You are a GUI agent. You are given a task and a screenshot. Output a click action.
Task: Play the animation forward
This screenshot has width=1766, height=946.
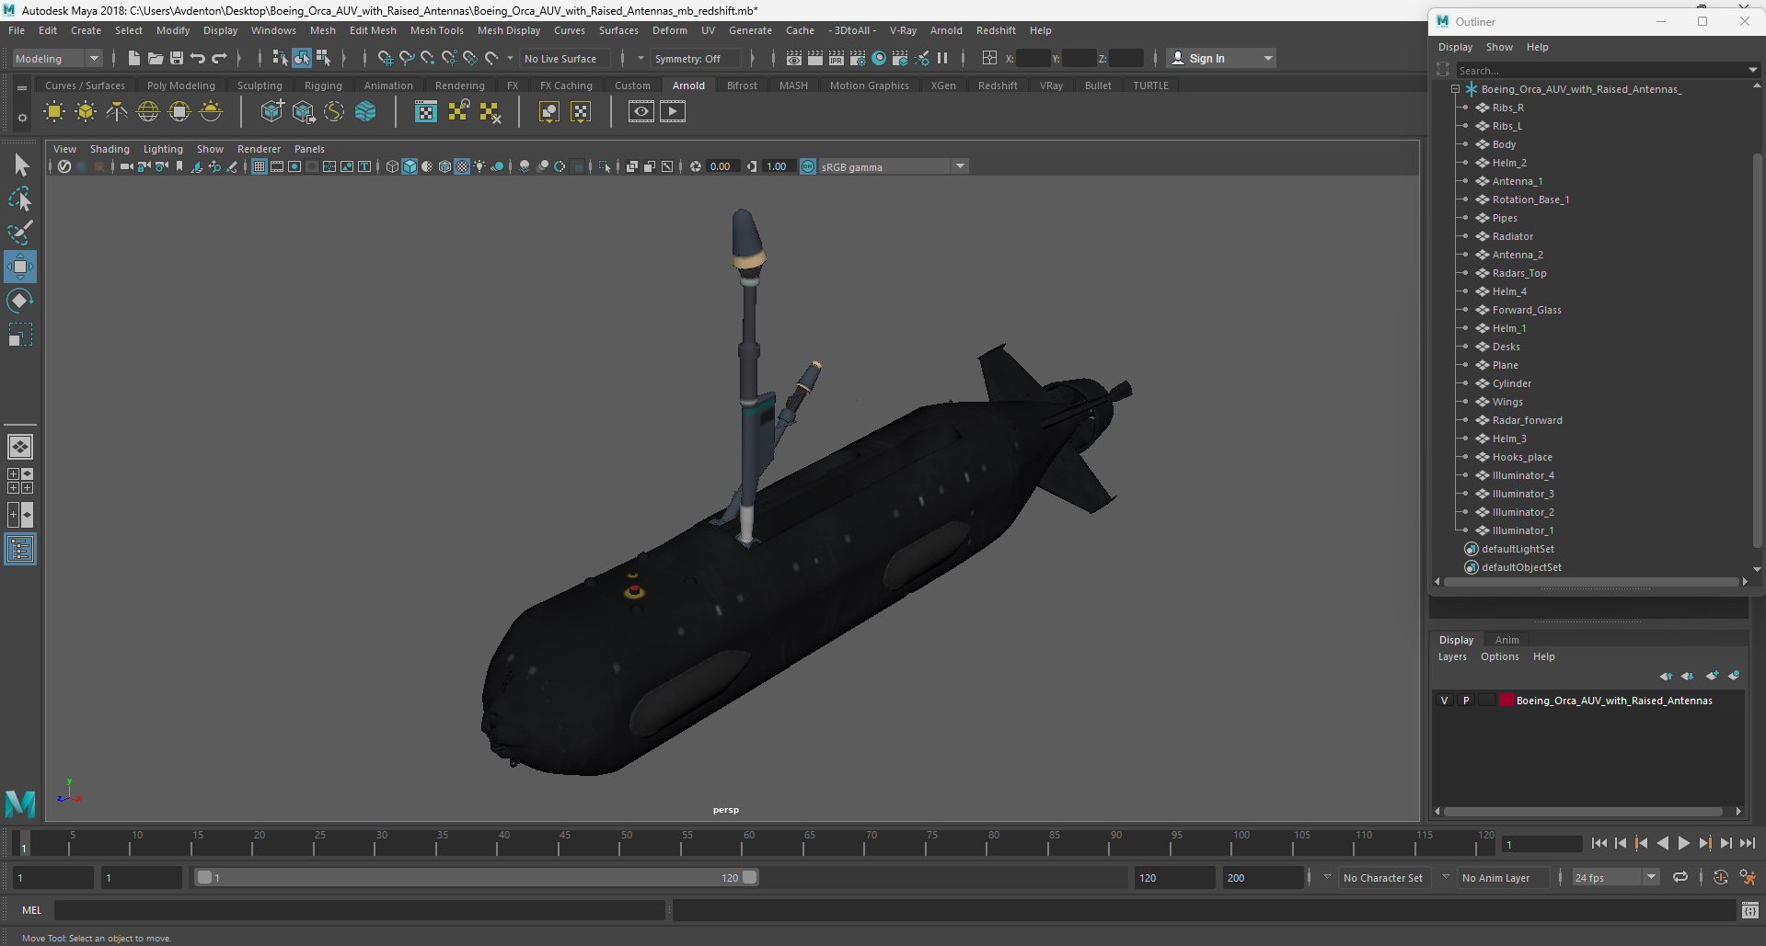tap(1684, 843)
